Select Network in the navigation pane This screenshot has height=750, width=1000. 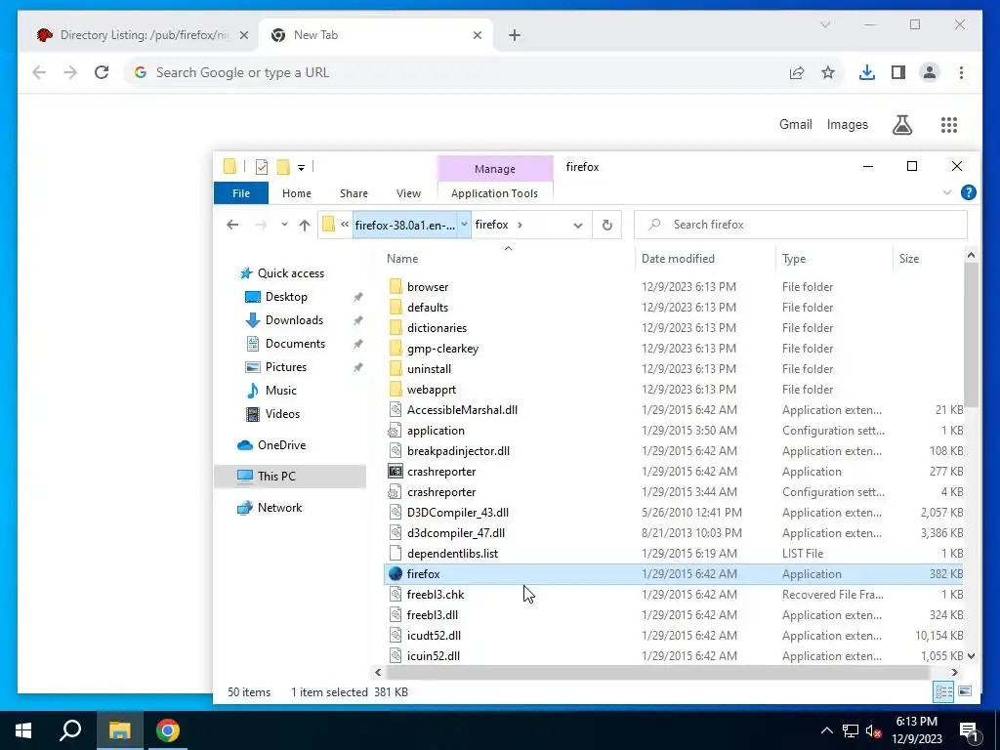point(279,508)
